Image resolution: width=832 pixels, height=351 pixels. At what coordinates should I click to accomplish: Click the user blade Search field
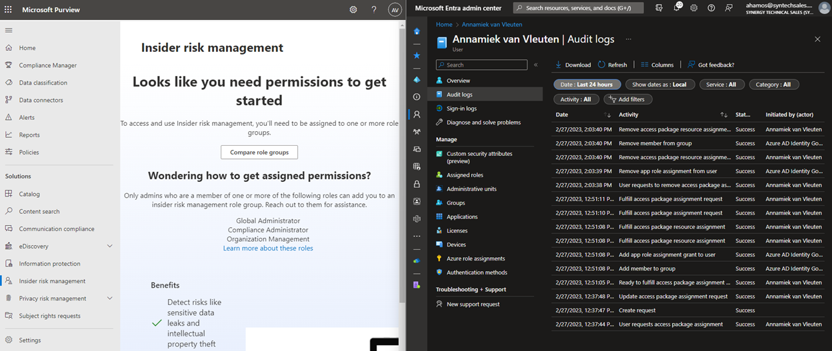tap(481, 65)
